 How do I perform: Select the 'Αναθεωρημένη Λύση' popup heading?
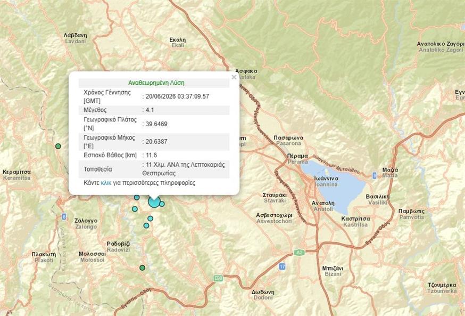tap(156, 83)
